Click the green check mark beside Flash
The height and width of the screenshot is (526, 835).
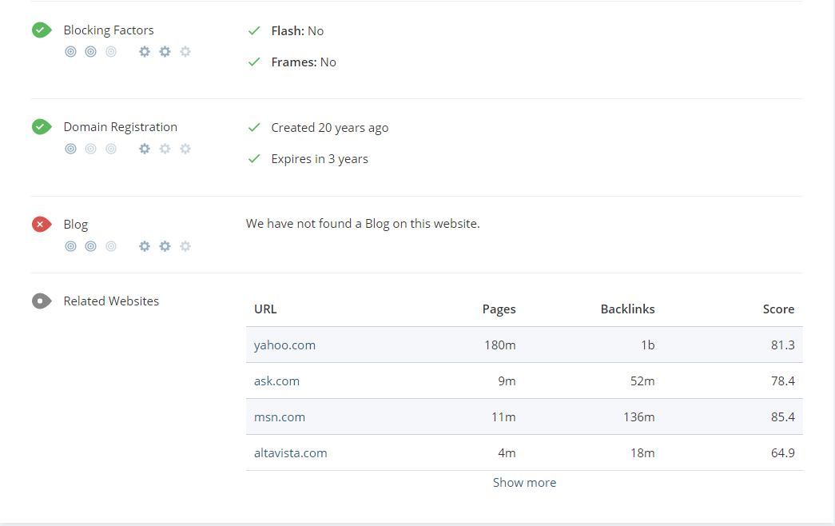(254, 30)
